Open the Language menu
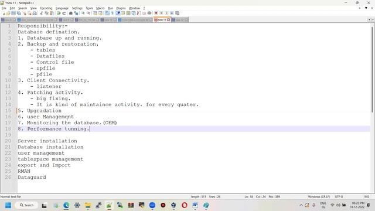This screenshot has width=375, height=211. click(x=62, y=8)
